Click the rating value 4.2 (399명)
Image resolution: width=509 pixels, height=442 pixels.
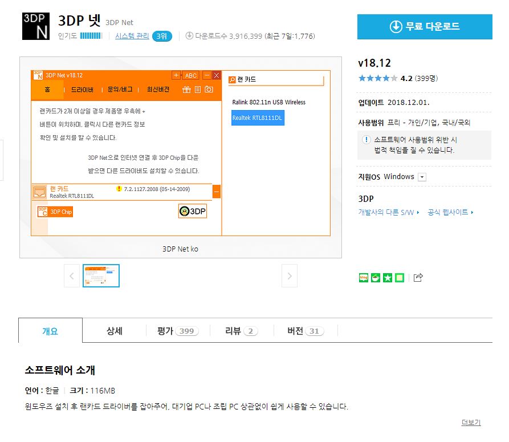419,78
